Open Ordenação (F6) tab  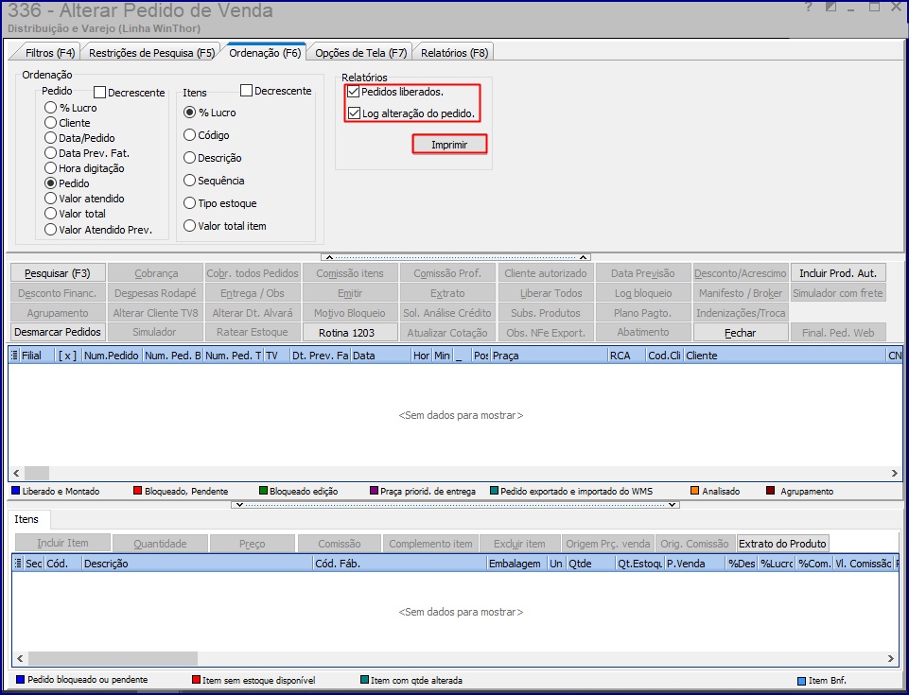point(265,53)
